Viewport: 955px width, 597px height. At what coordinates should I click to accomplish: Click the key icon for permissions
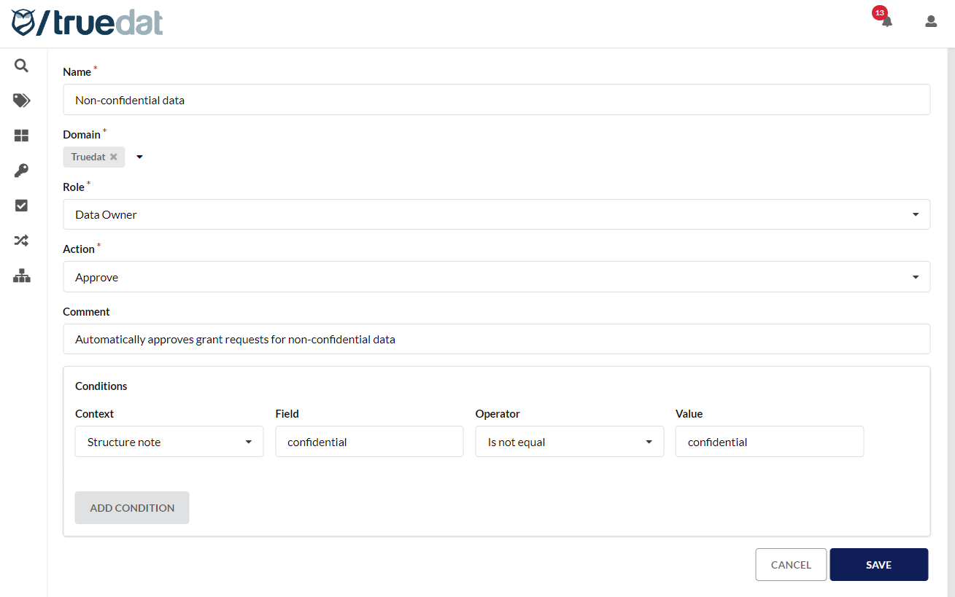21,170
